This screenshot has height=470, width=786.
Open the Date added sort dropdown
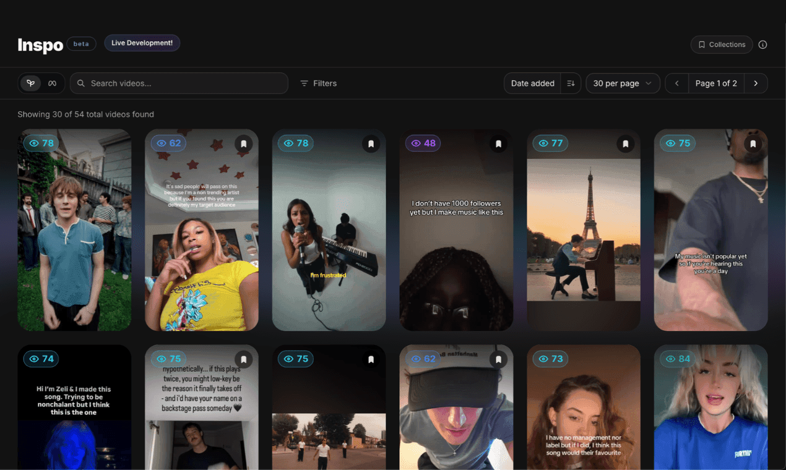532,83
